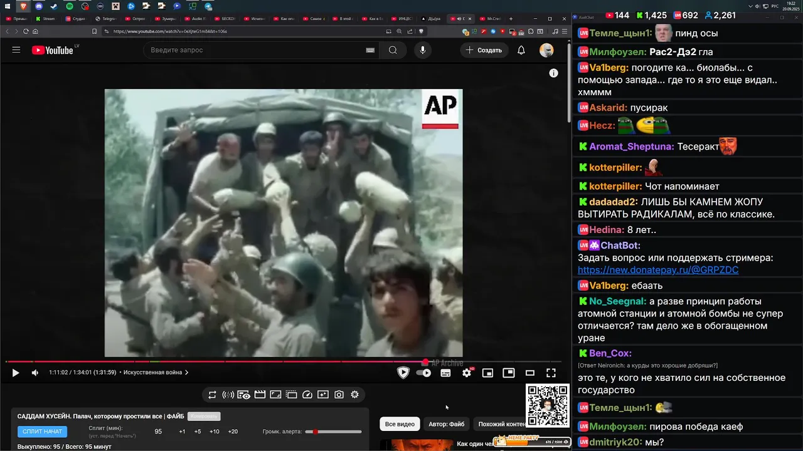Click the video filters sparkle icon
The width and height of the screenshot is (803, 451).
point(323,395)
